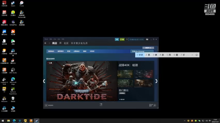Screen dimensions: 220x123
Task: Open the 新闻 store nav item
Action: [85, 51]
